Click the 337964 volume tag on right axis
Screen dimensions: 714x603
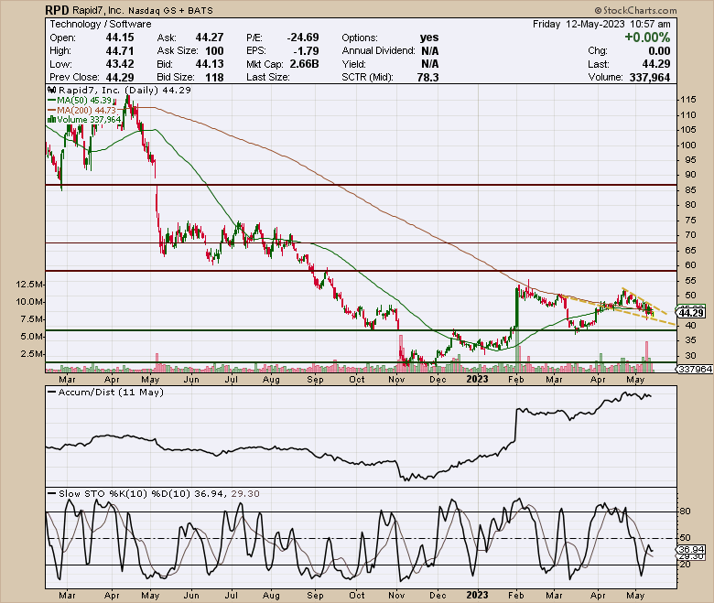click(695, 369)
